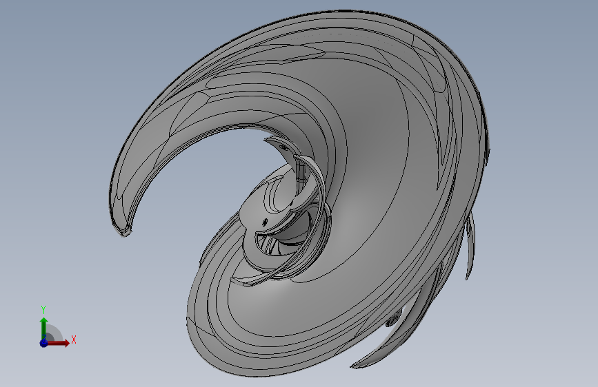598x387 pixels.
Task: Click the blue Z axis ball of the triad
Action: pyautogui.click(x=44, y=343)
